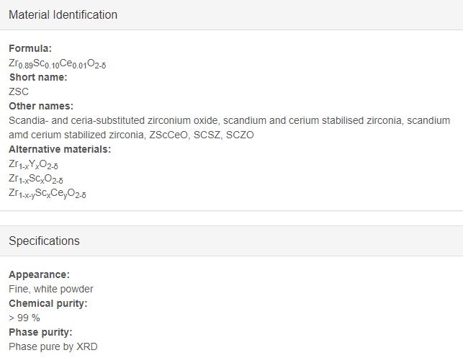The image size is (463, 363).
Task: Click the ZScCeO, SCSZ, SCZO names line
Action: click(131, 135)
